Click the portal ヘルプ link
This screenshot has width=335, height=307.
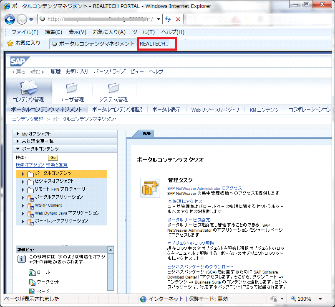(156, 72)
